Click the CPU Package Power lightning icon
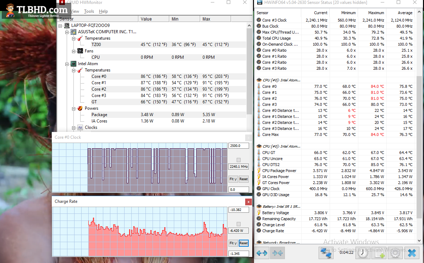424x263 pixels. [x=259, y=171]
